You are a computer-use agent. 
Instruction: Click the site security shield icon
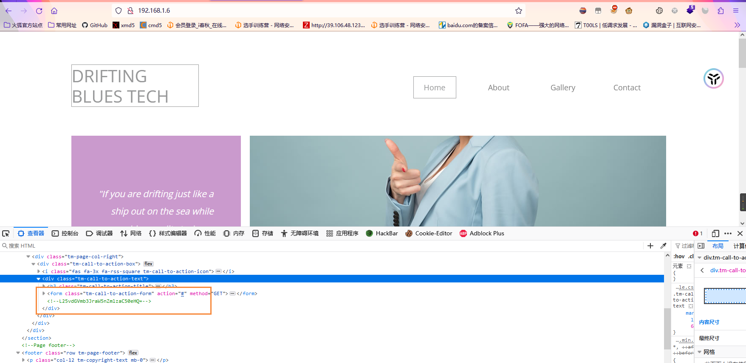pos(119,11)
